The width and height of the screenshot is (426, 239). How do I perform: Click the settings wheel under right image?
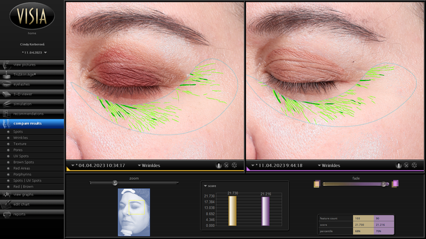pyautogui.click(x=414, y=165)
